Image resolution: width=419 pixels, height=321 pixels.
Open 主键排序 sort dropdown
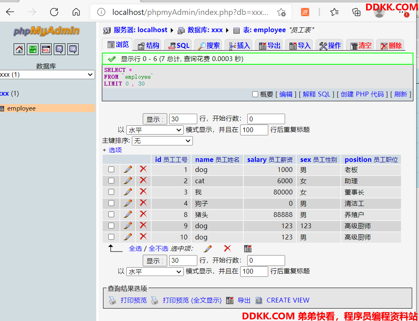click(x=162, y=141)
